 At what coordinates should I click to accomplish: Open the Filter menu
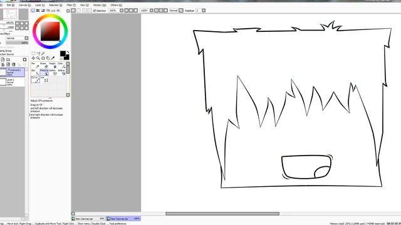[x=71, y=5]
